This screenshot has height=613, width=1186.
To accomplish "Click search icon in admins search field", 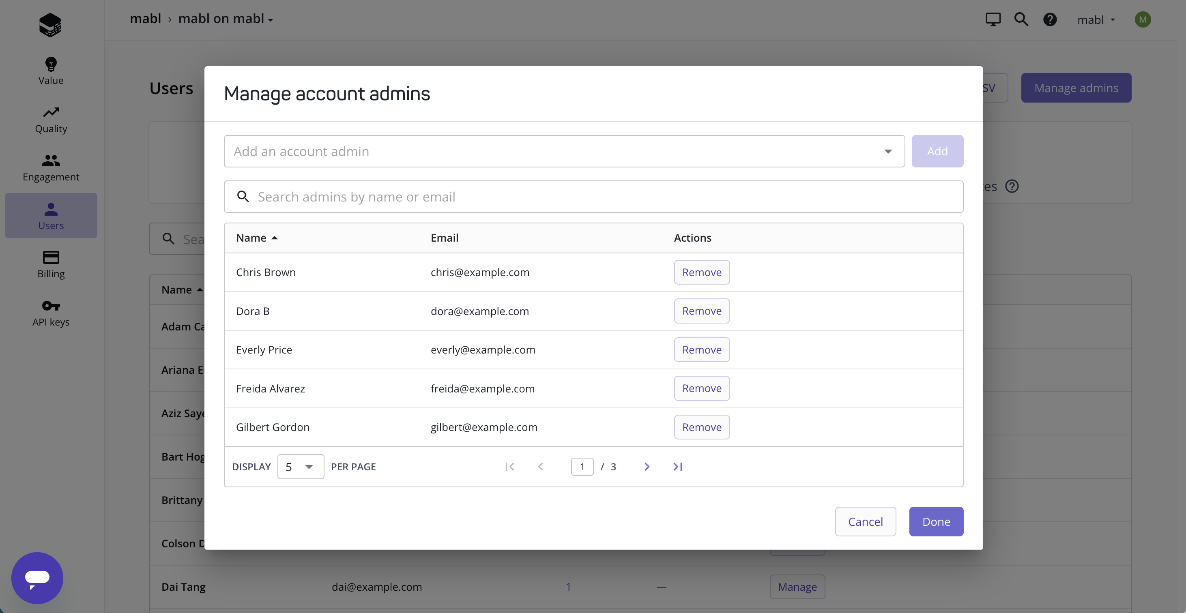I will coord(243,197).
